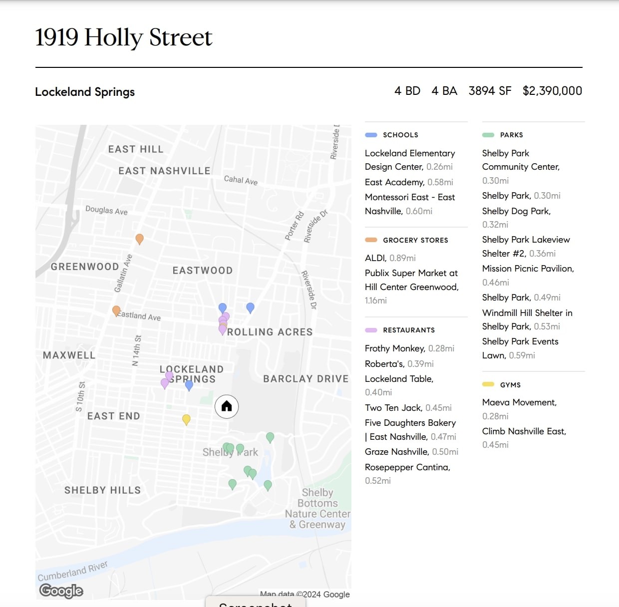Click the ALDI grocery listing
Viewport: 619px width, 607px height.
point(375,258)
